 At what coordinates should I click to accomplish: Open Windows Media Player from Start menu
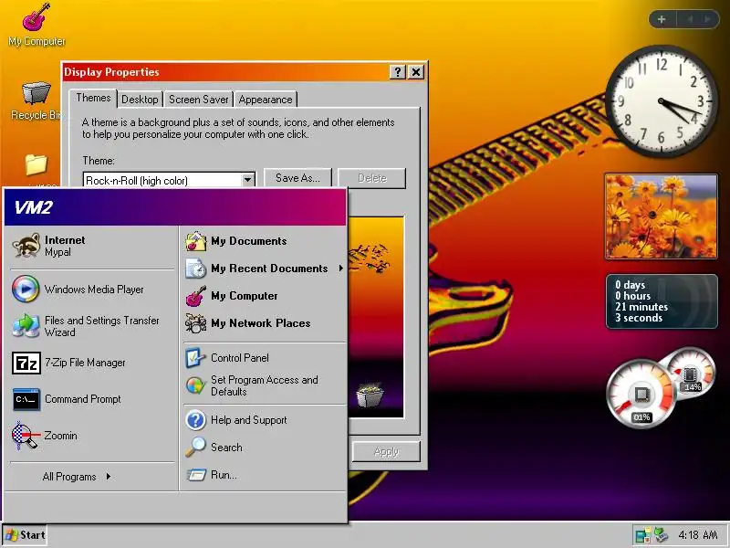91,289
